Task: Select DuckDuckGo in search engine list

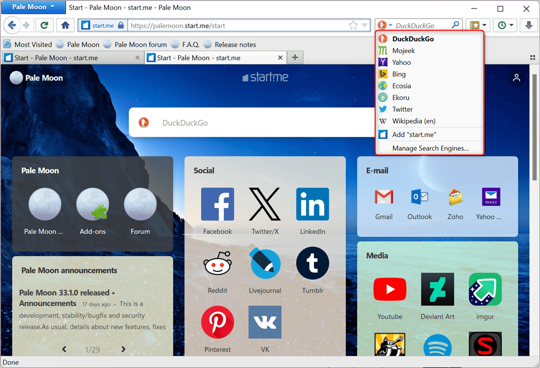Action: tap(429, 39)
